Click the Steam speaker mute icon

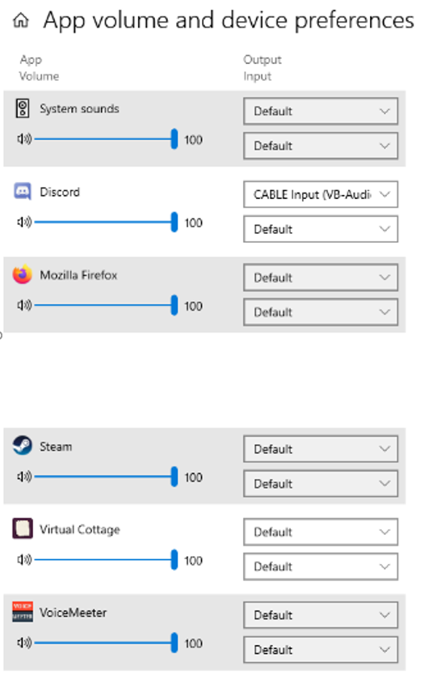point(24,477)
